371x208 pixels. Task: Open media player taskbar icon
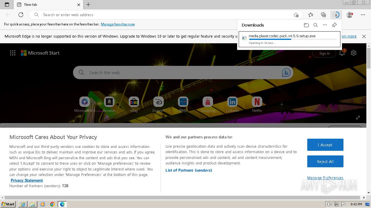click(43, 204)
